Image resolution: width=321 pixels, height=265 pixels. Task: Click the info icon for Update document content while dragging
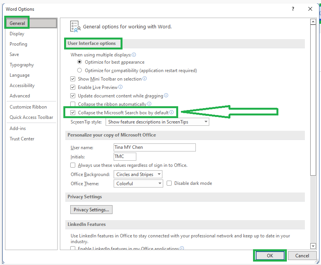coord(166,95)
